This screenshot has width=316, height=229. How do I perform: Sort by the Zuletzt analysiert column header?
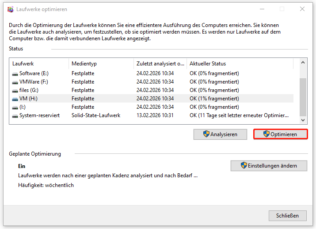point(160,64)
